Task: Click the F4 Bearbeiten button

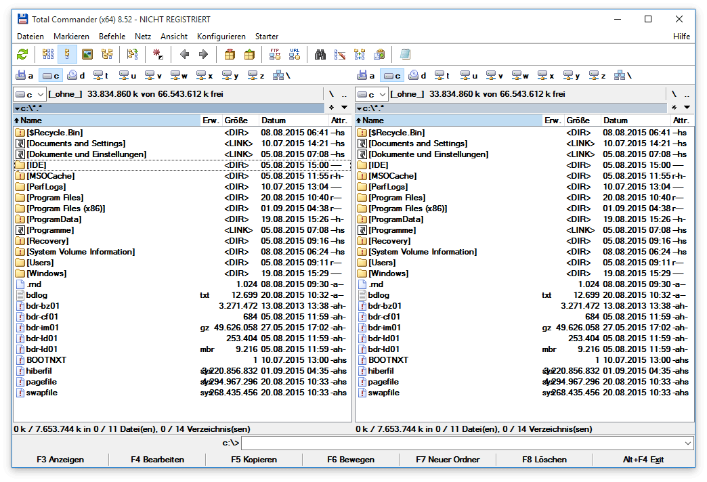Action: point(157,460)
